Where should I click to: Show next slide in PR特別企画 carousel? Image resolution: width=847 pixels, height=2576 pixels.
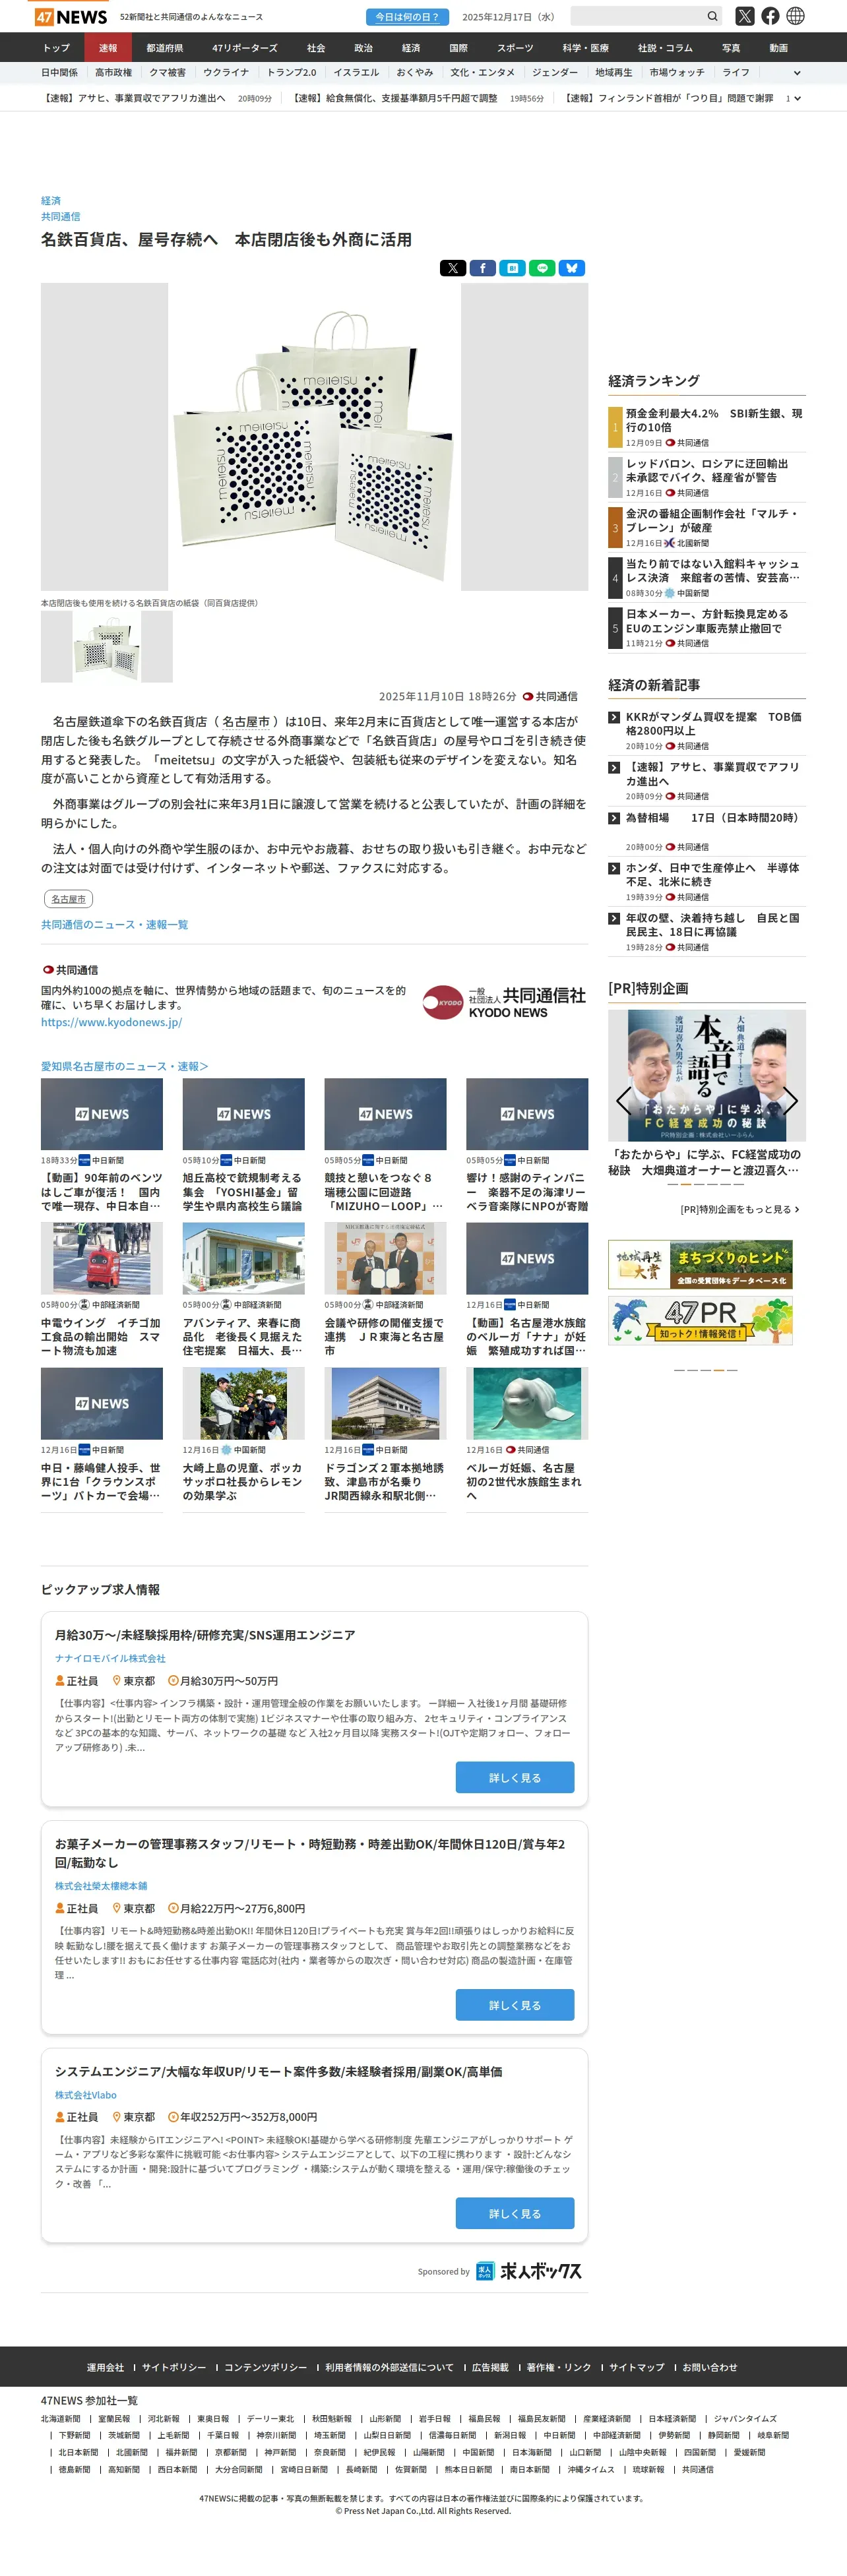pos(790,1101)
